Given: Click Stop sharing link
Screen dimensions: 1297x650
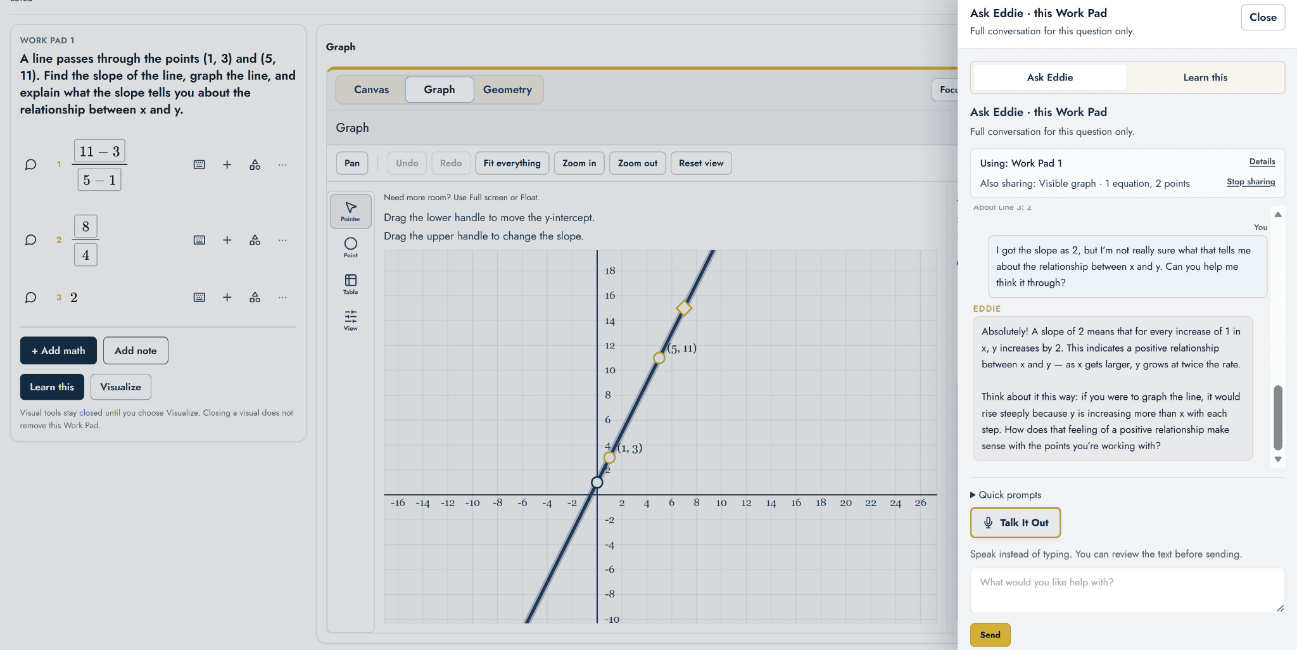Looking at the screenshot, I should coord(1251,182).
